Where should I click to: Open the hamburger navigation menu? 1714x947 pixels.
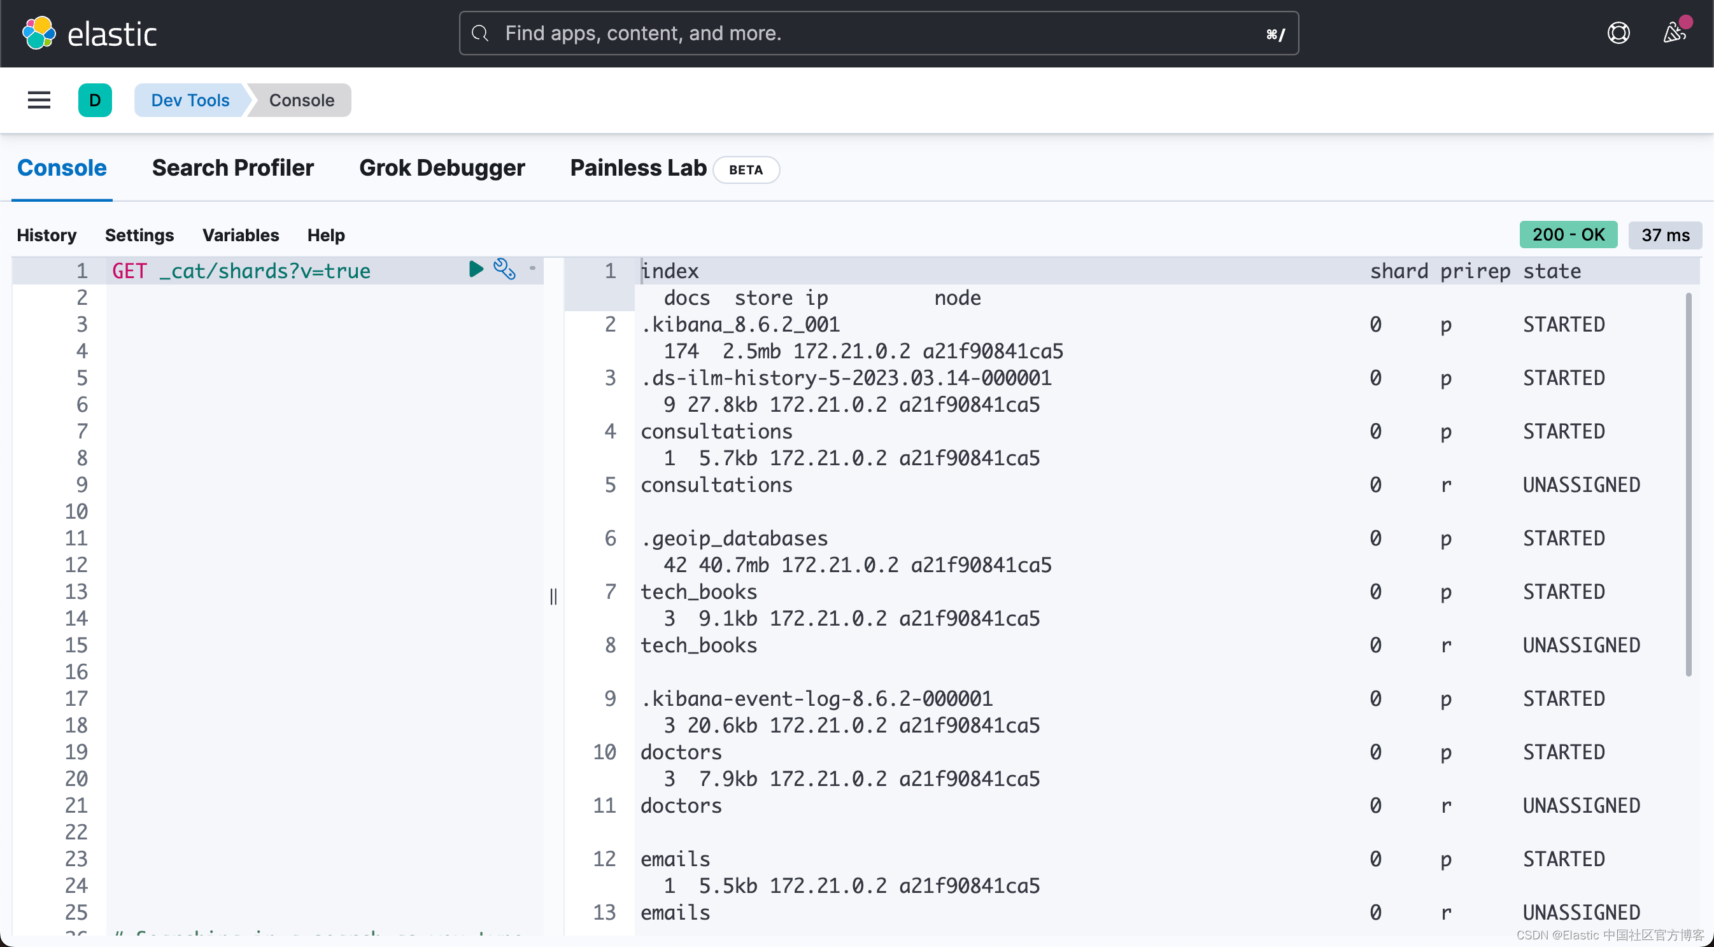pyautogui.click(x=39, y=101)
